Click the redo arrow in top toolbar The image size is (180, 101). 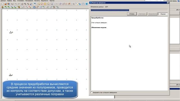pyautogui.click(x=19, y=4)
